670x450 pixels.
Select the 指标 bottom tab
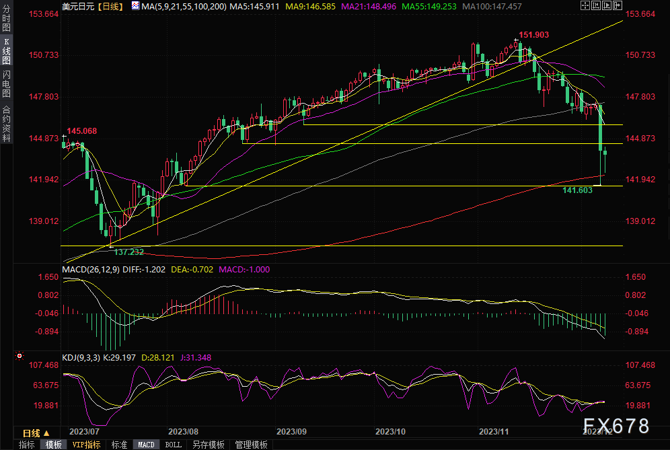tap(27, 445)
